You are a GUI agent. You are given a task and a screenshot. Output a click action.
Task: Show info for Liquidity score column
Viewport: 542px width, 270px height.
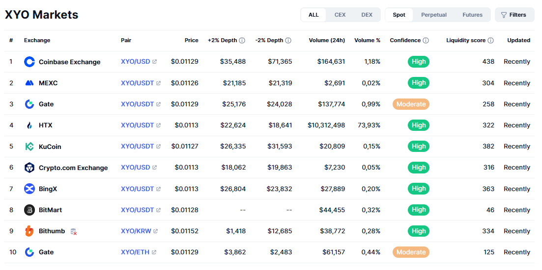tap(490, 40)
